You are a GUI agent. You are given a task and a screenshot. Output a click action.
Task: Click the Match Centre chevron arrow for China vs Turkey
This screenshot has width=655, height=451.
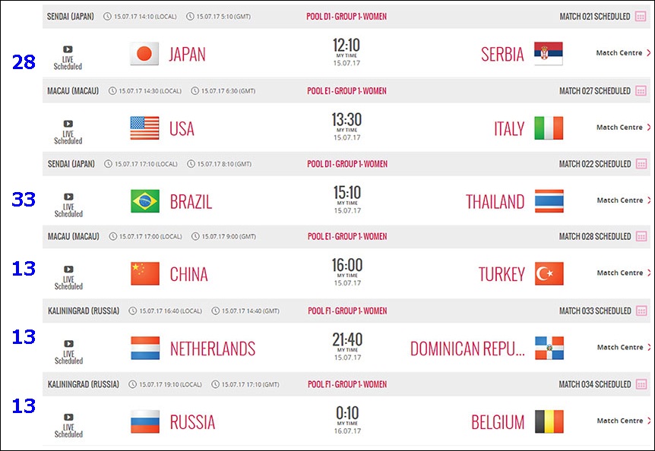(649, 273)
